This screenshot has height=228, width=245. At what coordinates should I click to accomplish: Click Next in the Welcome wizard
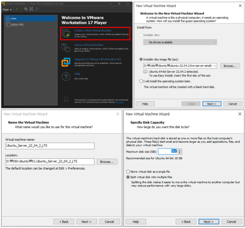tap(212, 104)
